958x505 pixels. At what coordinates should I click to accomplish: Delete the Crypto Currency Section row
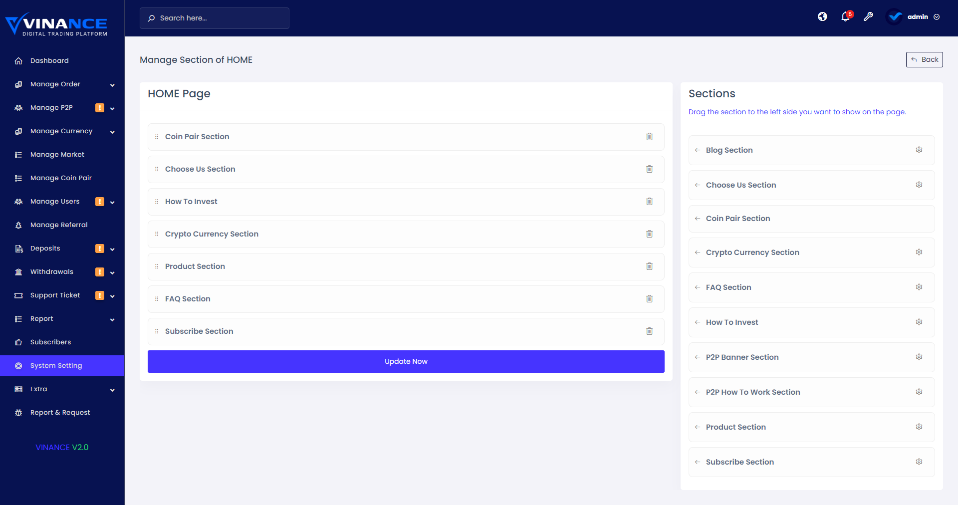click(649, 234)
